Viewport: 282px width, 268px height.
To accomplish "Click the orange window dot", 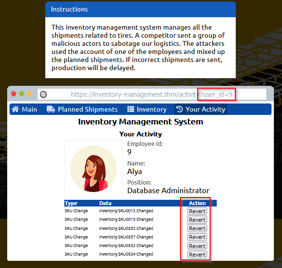I will point(30,94).
